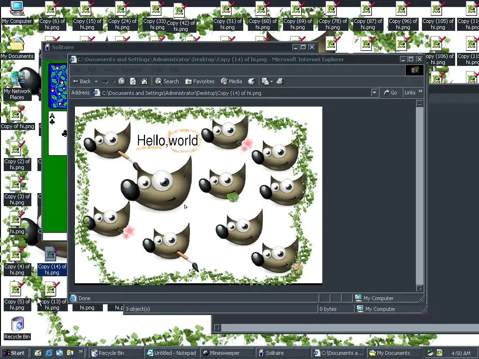Open the File menu in Internet Explorer

[77, 70]
